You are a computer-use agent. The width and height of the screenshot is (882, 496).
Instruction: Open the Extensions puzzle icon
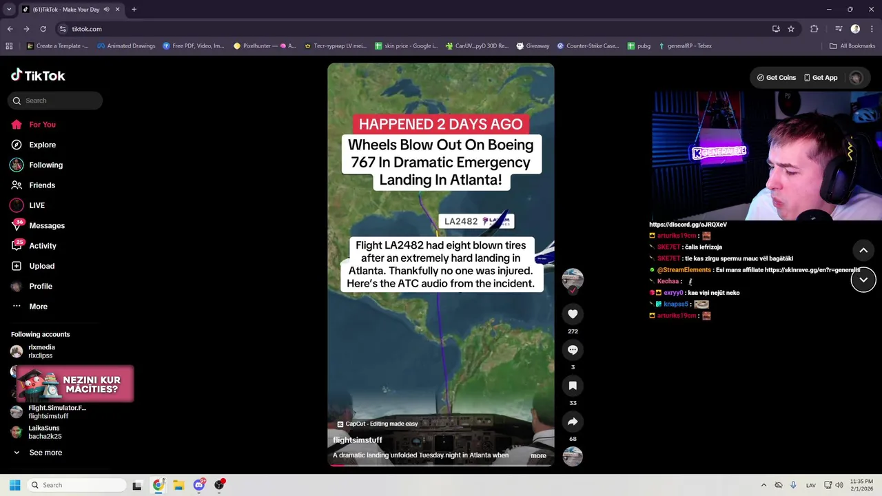[814, 29]
